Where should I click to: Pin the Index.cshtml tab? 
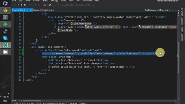coord(27,10)
